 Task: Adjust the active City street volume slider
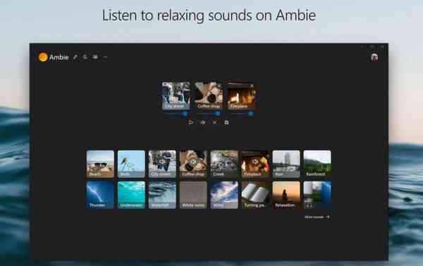point(176,114)
